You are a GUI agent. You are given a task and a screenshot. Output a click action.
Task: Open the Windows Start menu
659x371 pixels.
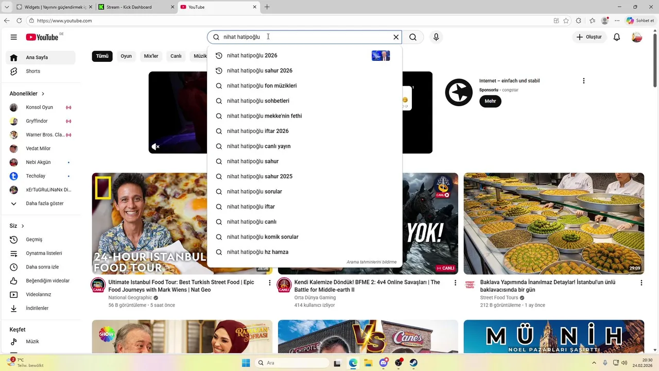pos(246,363)
